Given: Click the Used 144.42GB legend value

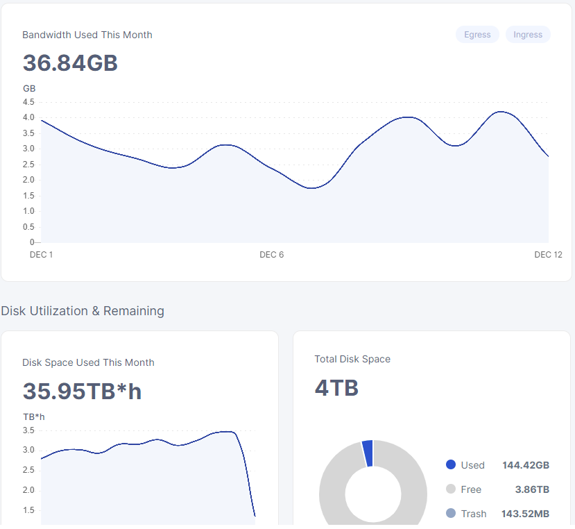Looking at the screenshot, I should [x=525, y=465].
